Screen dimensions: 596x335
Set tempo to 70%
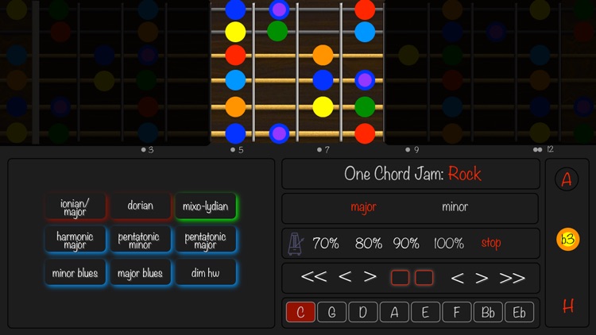(x=326, y=243)
